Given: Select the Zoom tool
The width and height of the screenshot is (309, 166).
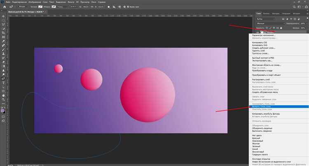Looking at the screenshot, I should [3, 99].
